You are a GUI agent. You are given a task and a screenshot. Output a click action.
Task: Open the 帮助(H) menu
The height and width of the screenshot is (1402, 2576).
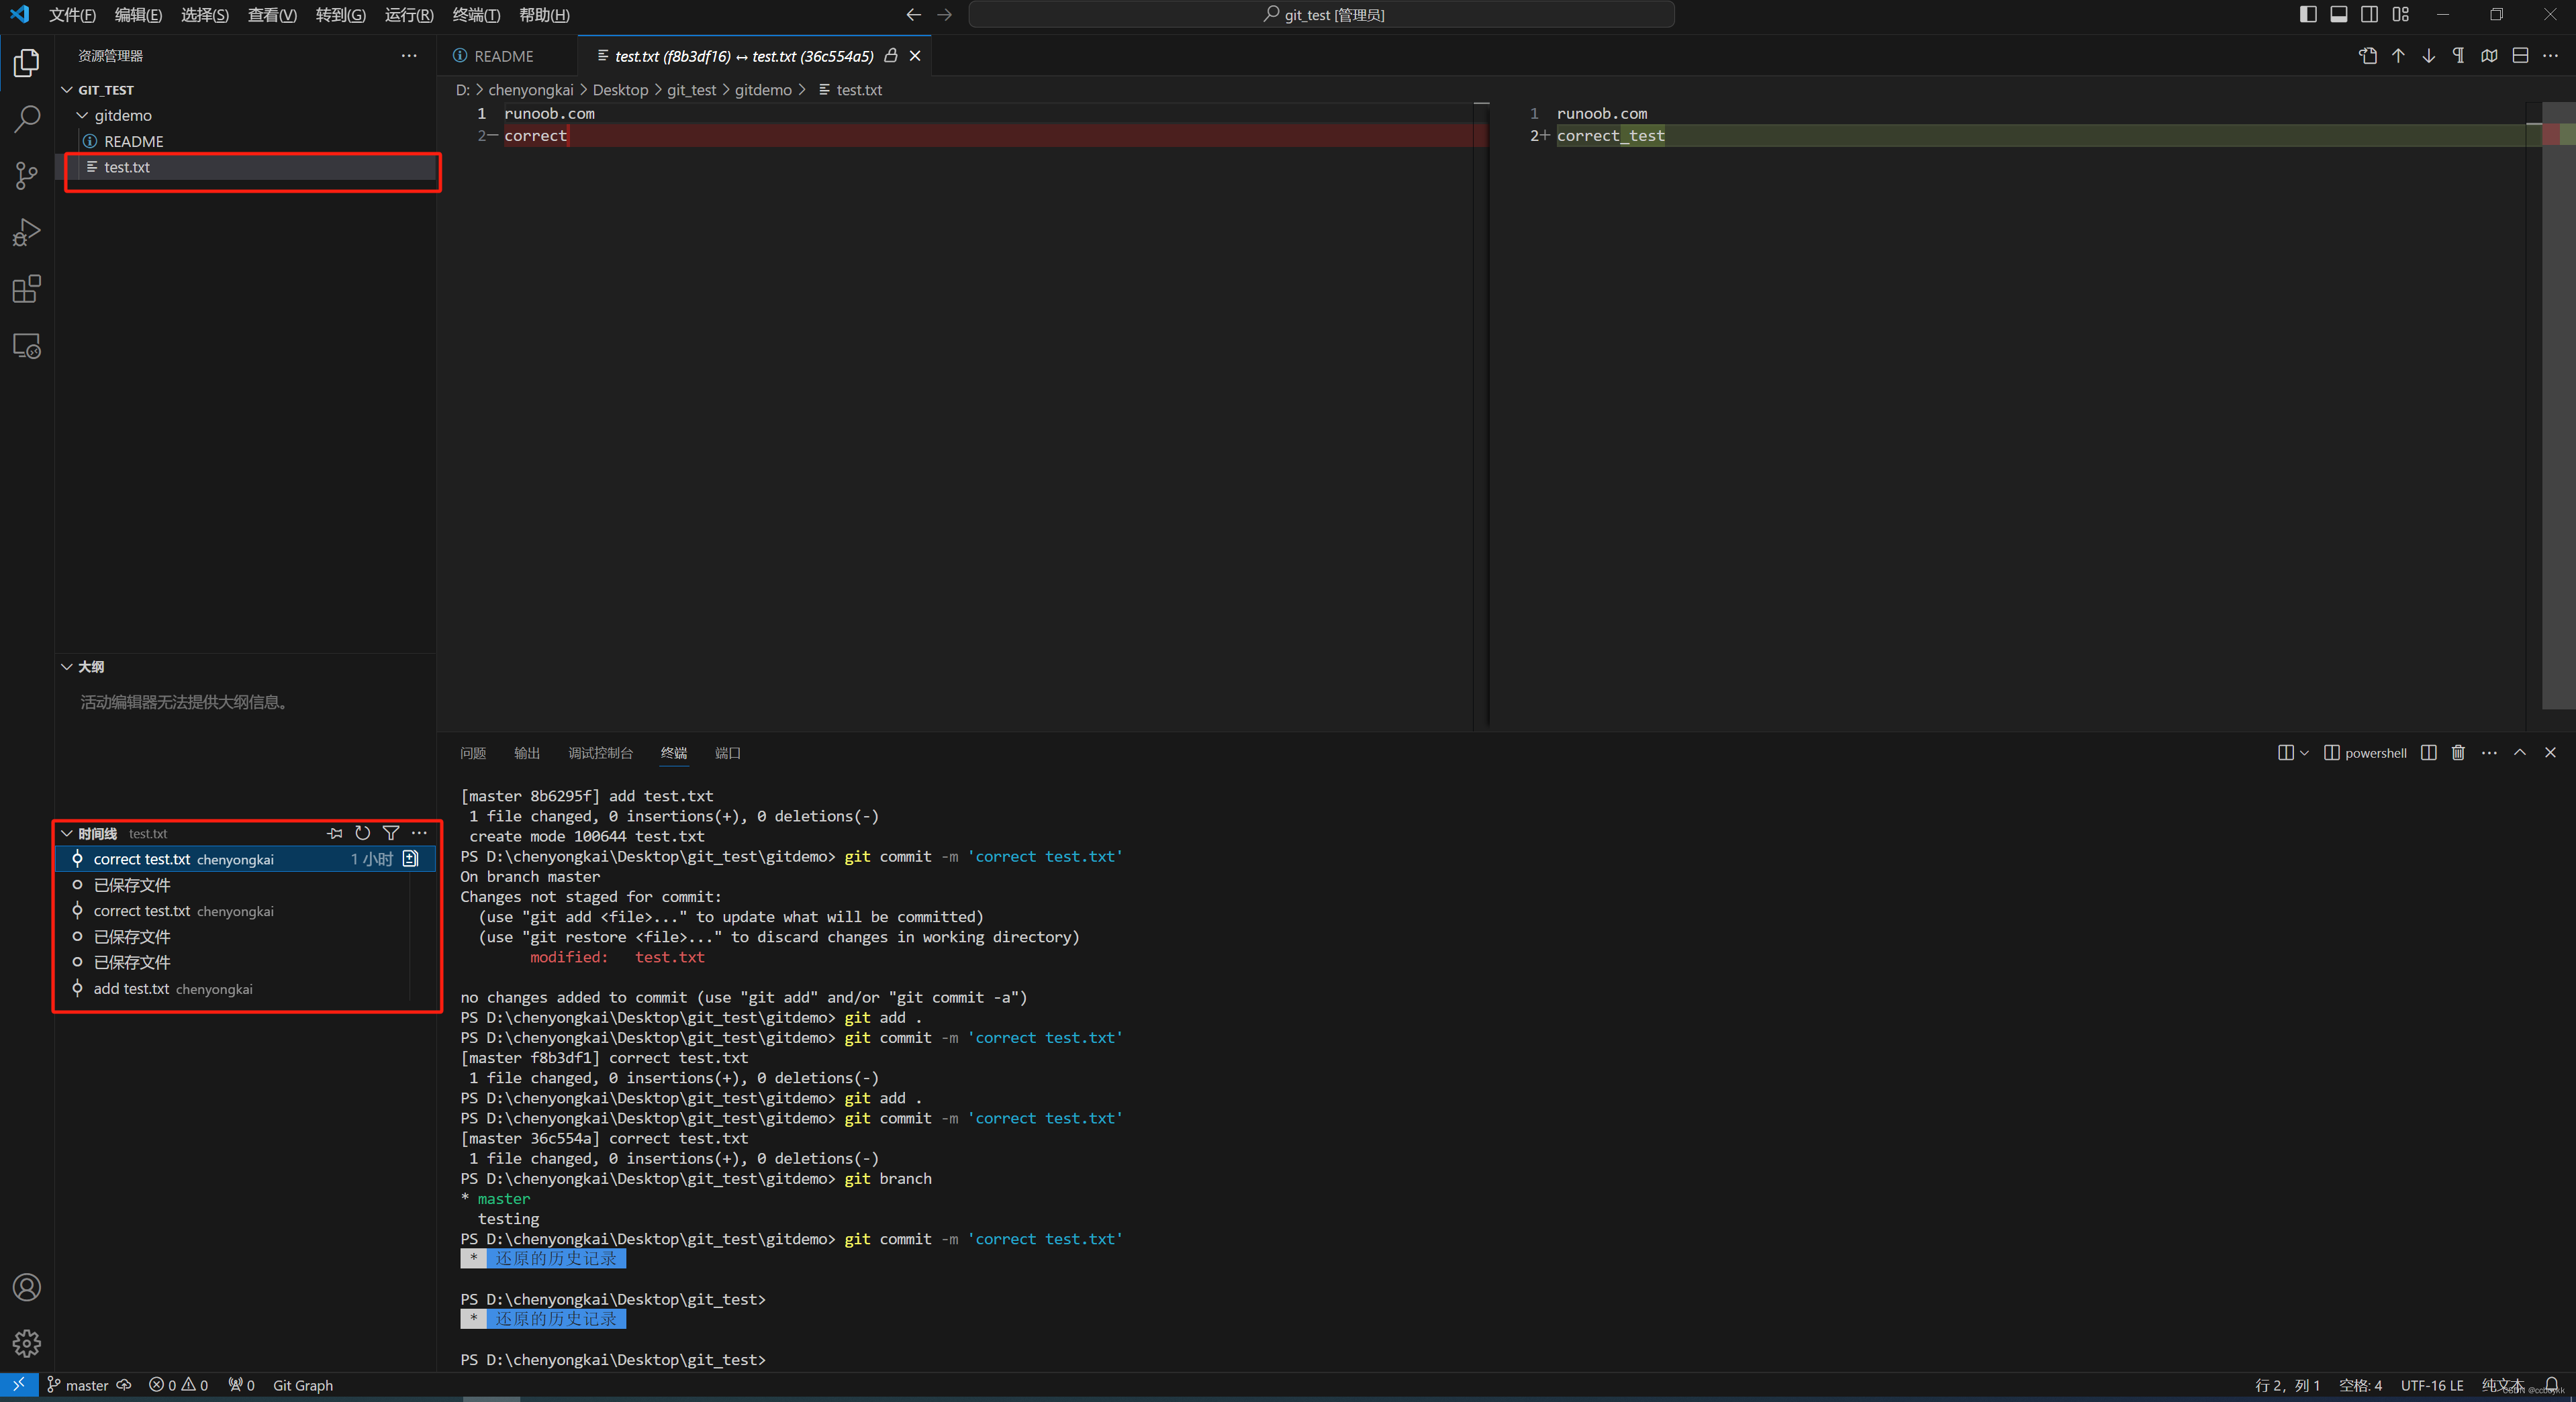[544, 15]
